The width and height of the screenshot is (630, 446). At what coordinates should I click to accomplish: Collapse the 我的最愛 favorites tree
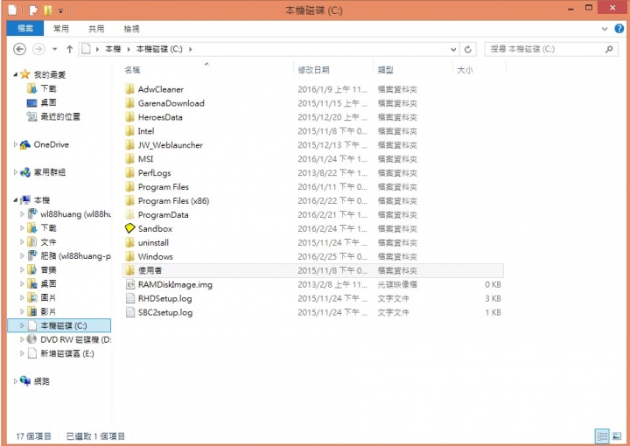pyautogui.click(x=15, y=74)
